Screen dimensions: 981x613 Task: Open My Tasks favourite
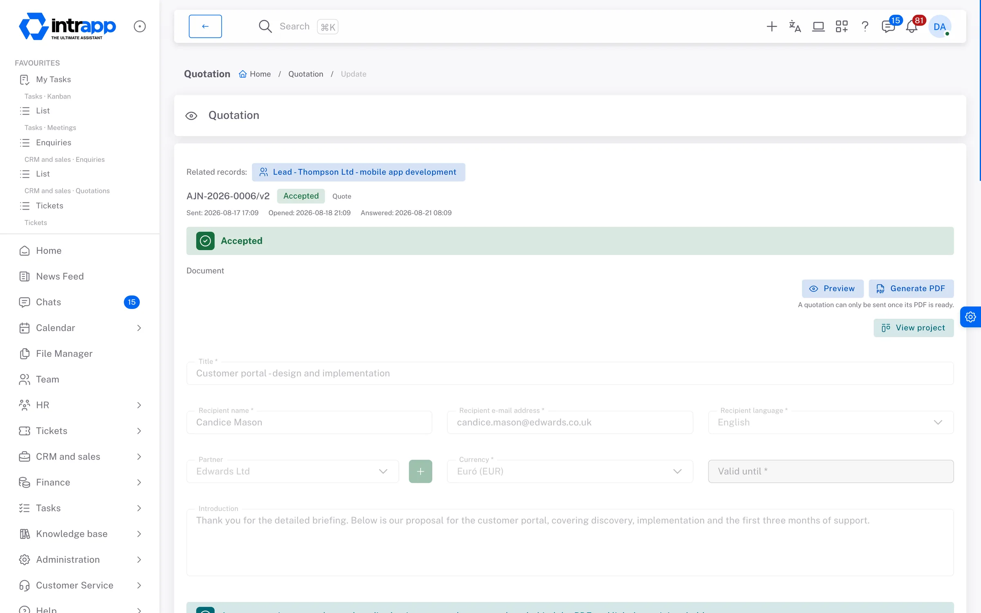(x=53, y=79)
